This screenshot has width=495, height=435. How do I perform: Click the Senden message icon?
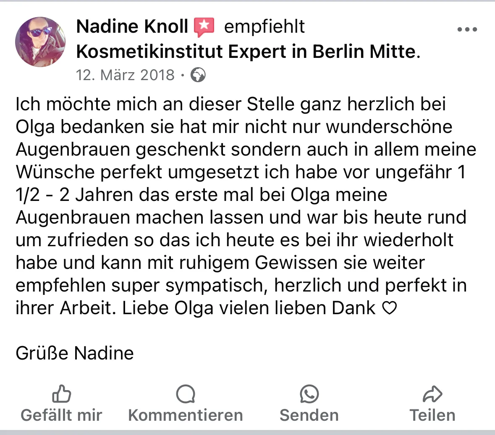pos(309,393)
